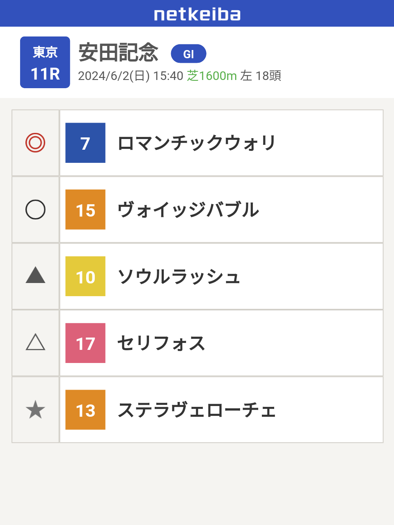This screenshot has width=394, height=525.
Task: Click the 芝1600m course text
Action: [212, 76]
